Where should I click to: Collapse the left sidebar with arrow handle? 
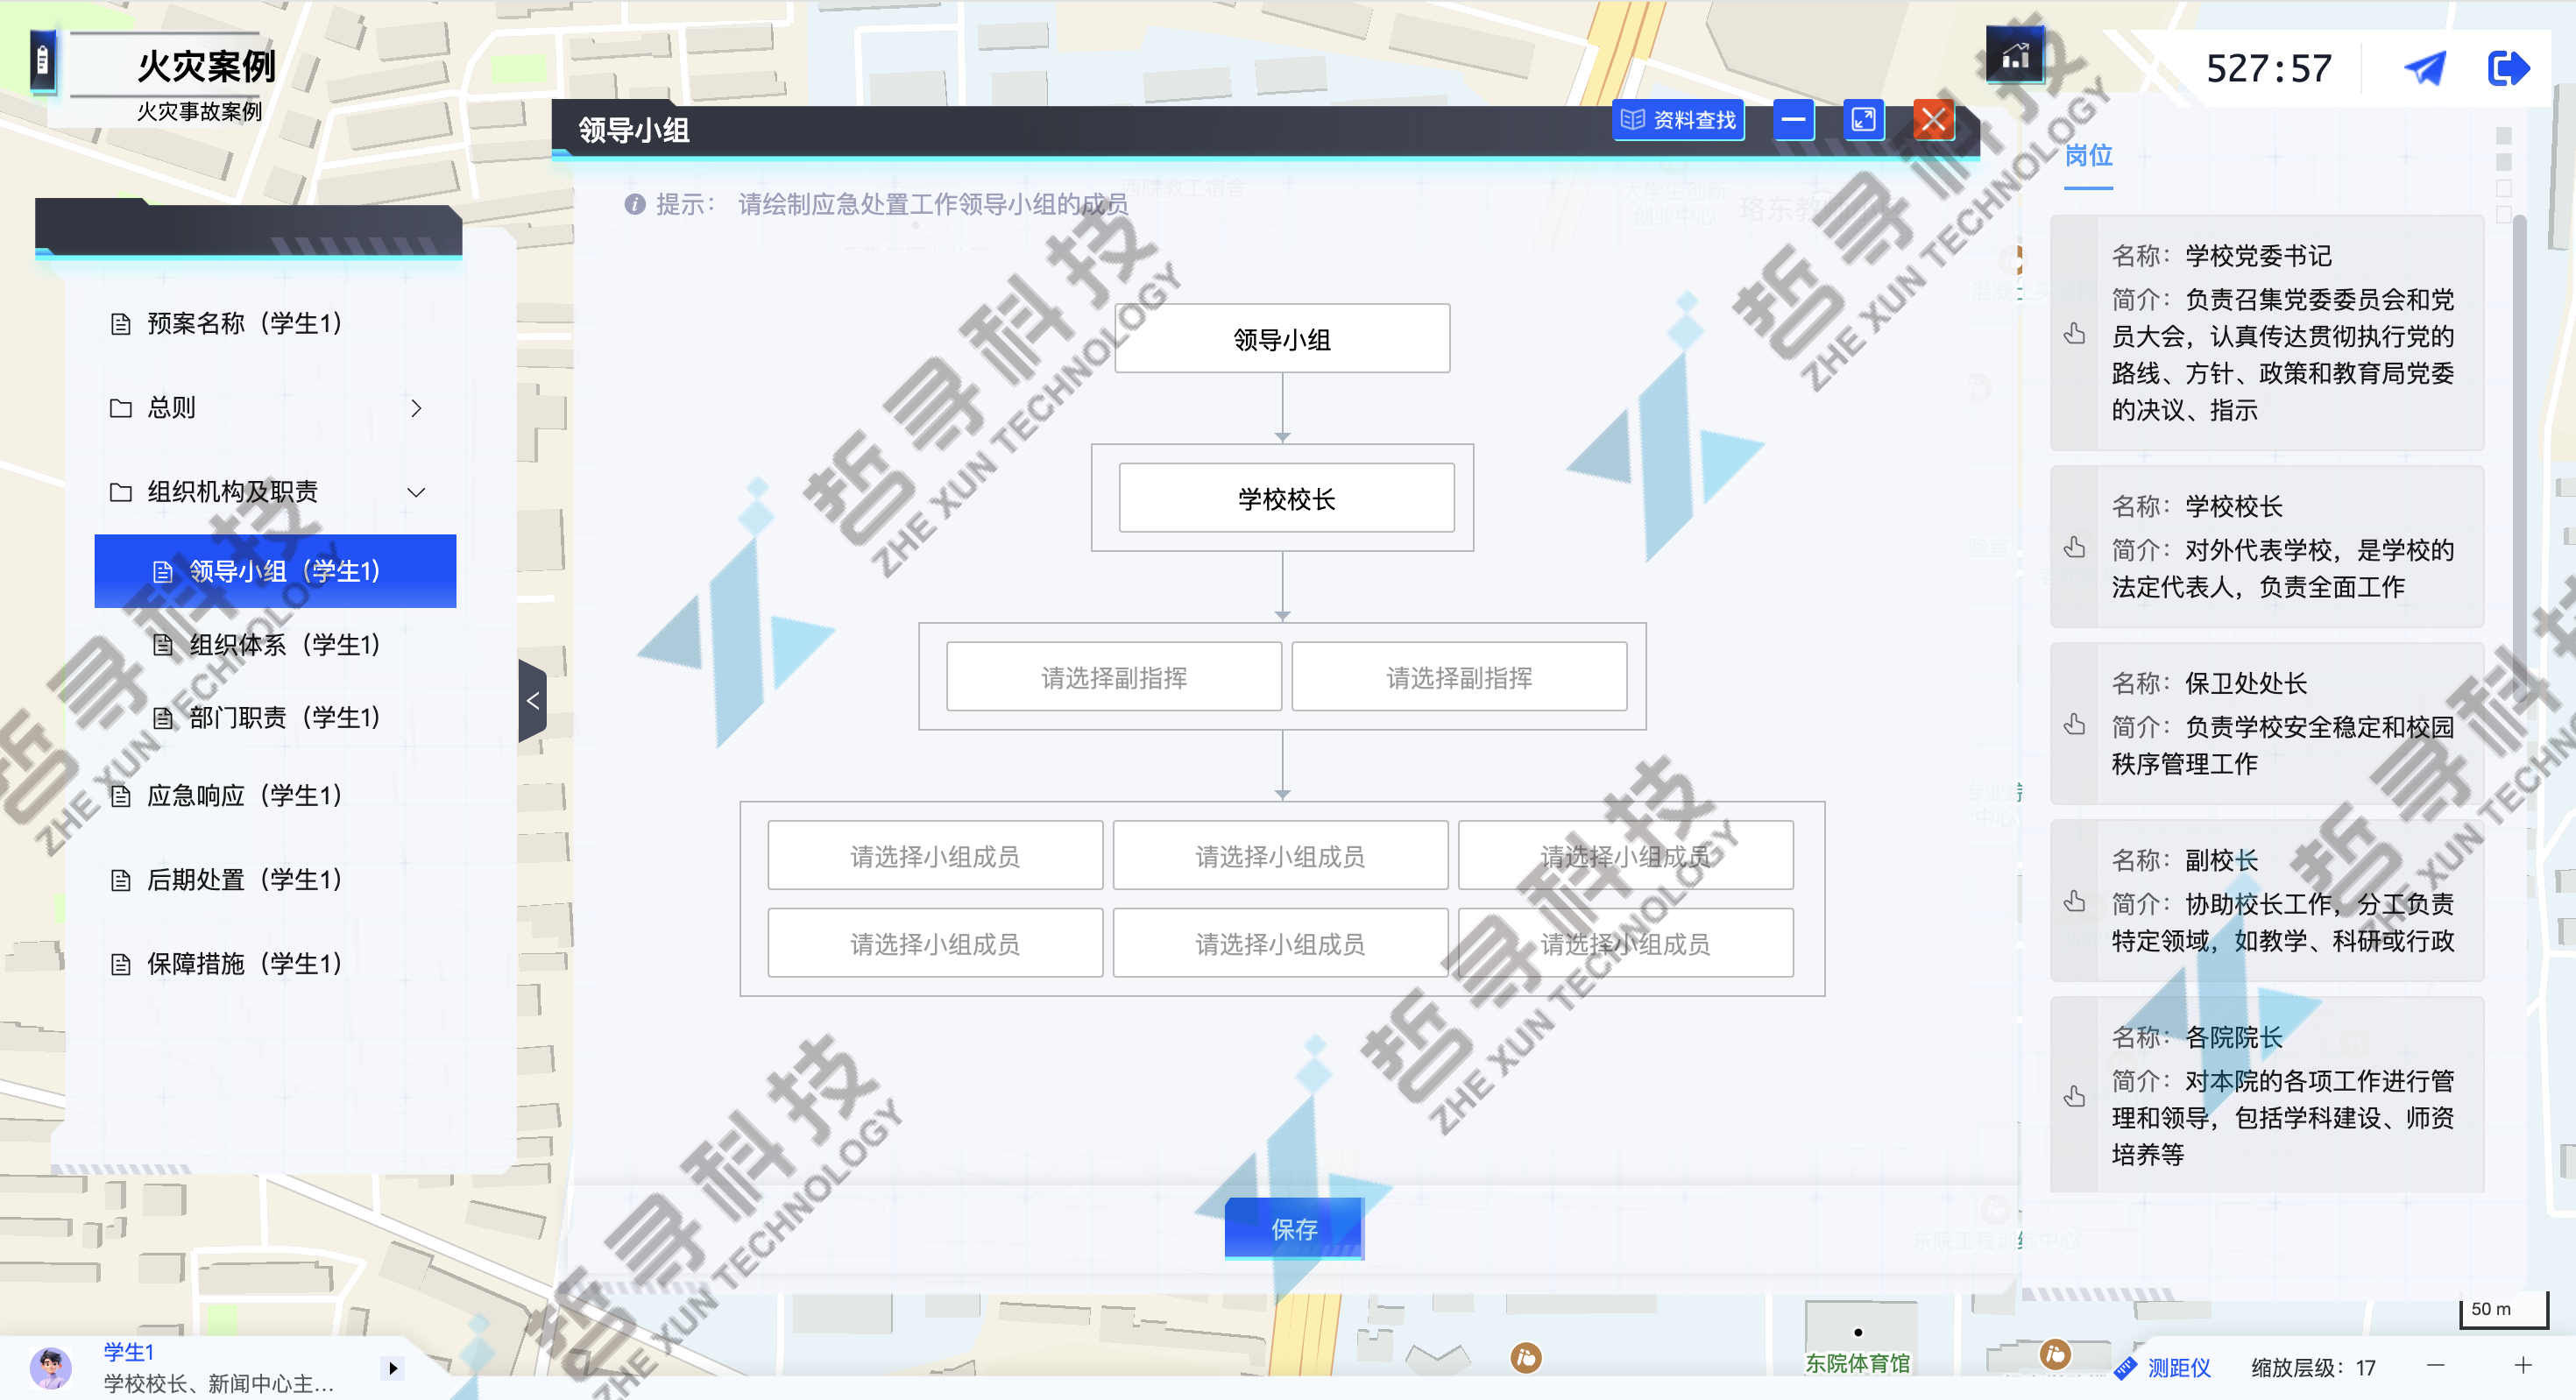click(533, 700)
